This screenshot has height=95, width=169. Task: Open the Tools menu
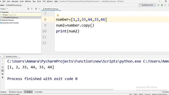39,1
